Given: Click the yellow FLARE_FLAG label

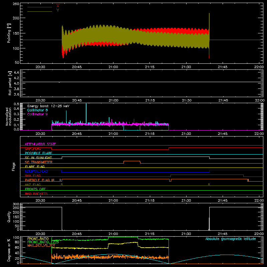Looking at the screenshot, I should click(x=35, y=167).
